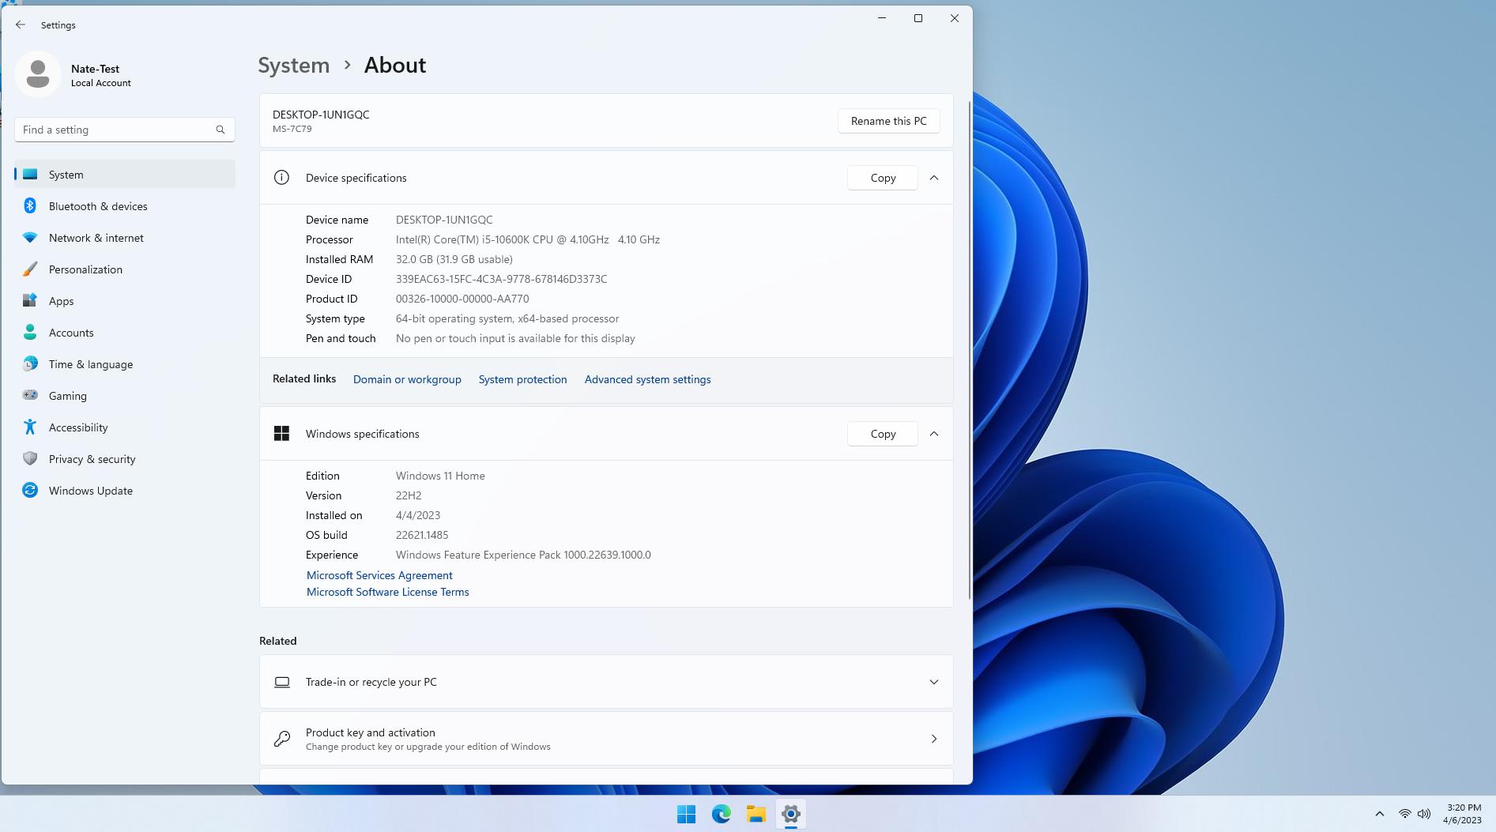The image size is (1496, 832).
Task: Click the Settings gear on taskbar
Action: pyautogui.click(x=791, y=814)
